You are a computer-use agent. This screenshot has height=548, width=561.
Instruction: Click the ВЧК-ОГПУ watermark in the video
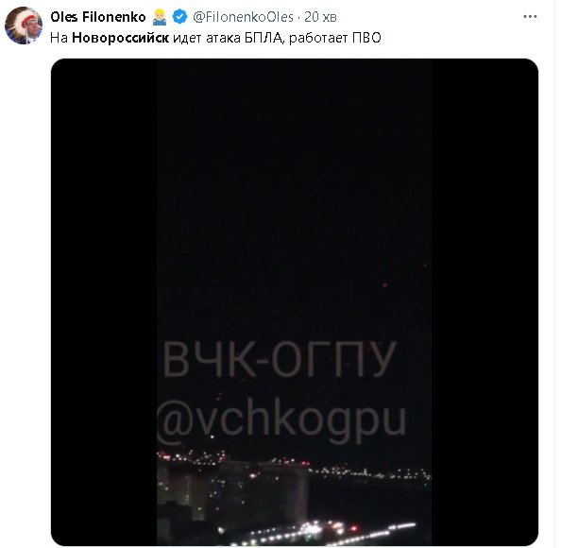pos(280,359)
